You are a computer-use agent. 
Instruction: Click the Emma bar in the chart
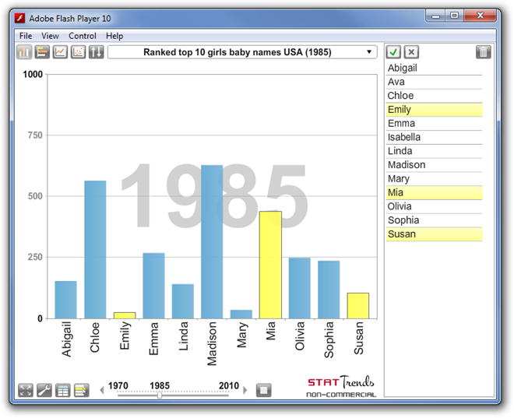(153, 286)
